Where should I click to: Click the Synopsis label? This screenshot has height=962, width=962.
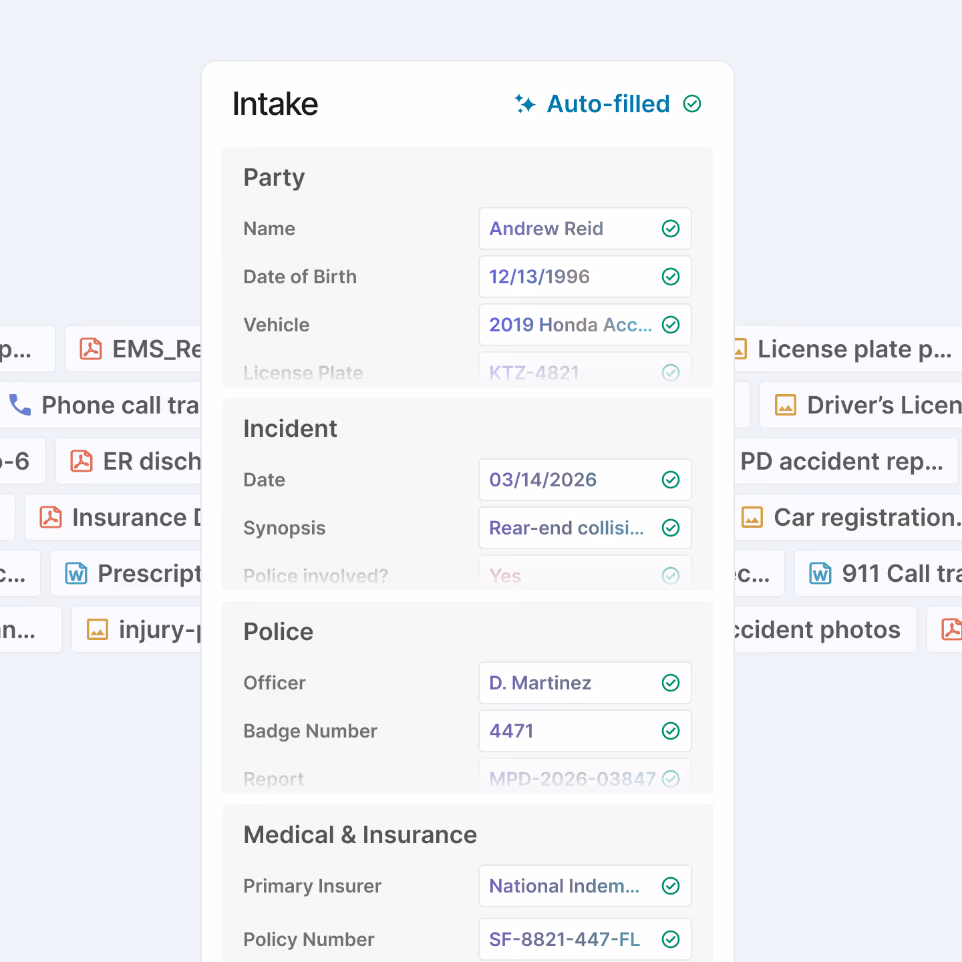coord(285,528)
